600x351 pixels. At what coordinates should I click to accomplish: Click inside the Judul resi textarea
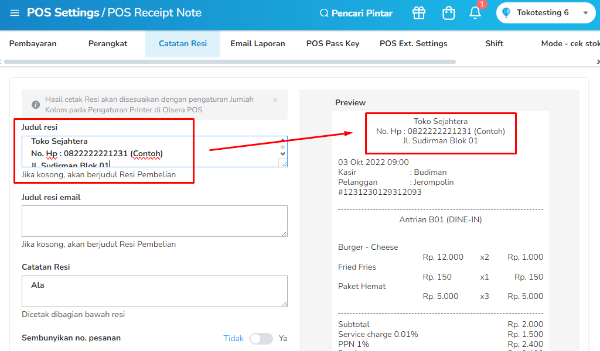[x=155, y=152]
